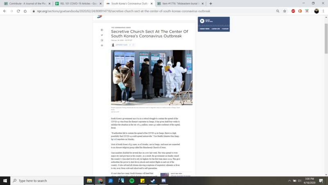Follow the 'told' hyperlink in the article
The image size is (328, 185).
point(115,139)
